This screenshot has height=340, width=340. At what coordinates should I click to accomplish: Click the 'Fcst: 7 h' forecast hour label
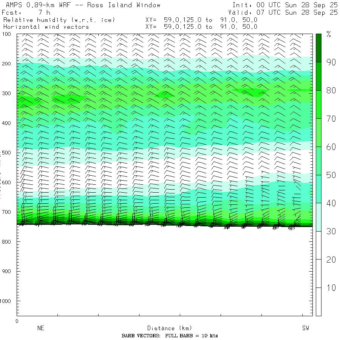(26, 12)
